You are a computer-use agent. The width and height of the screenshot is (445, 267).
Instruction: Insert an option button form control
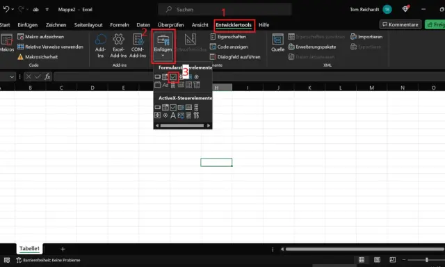tap(196, 77)
